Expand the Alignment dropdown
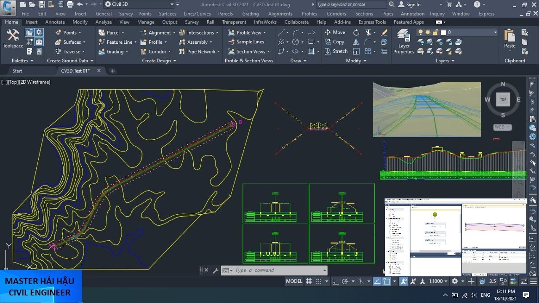 point(174,33)
